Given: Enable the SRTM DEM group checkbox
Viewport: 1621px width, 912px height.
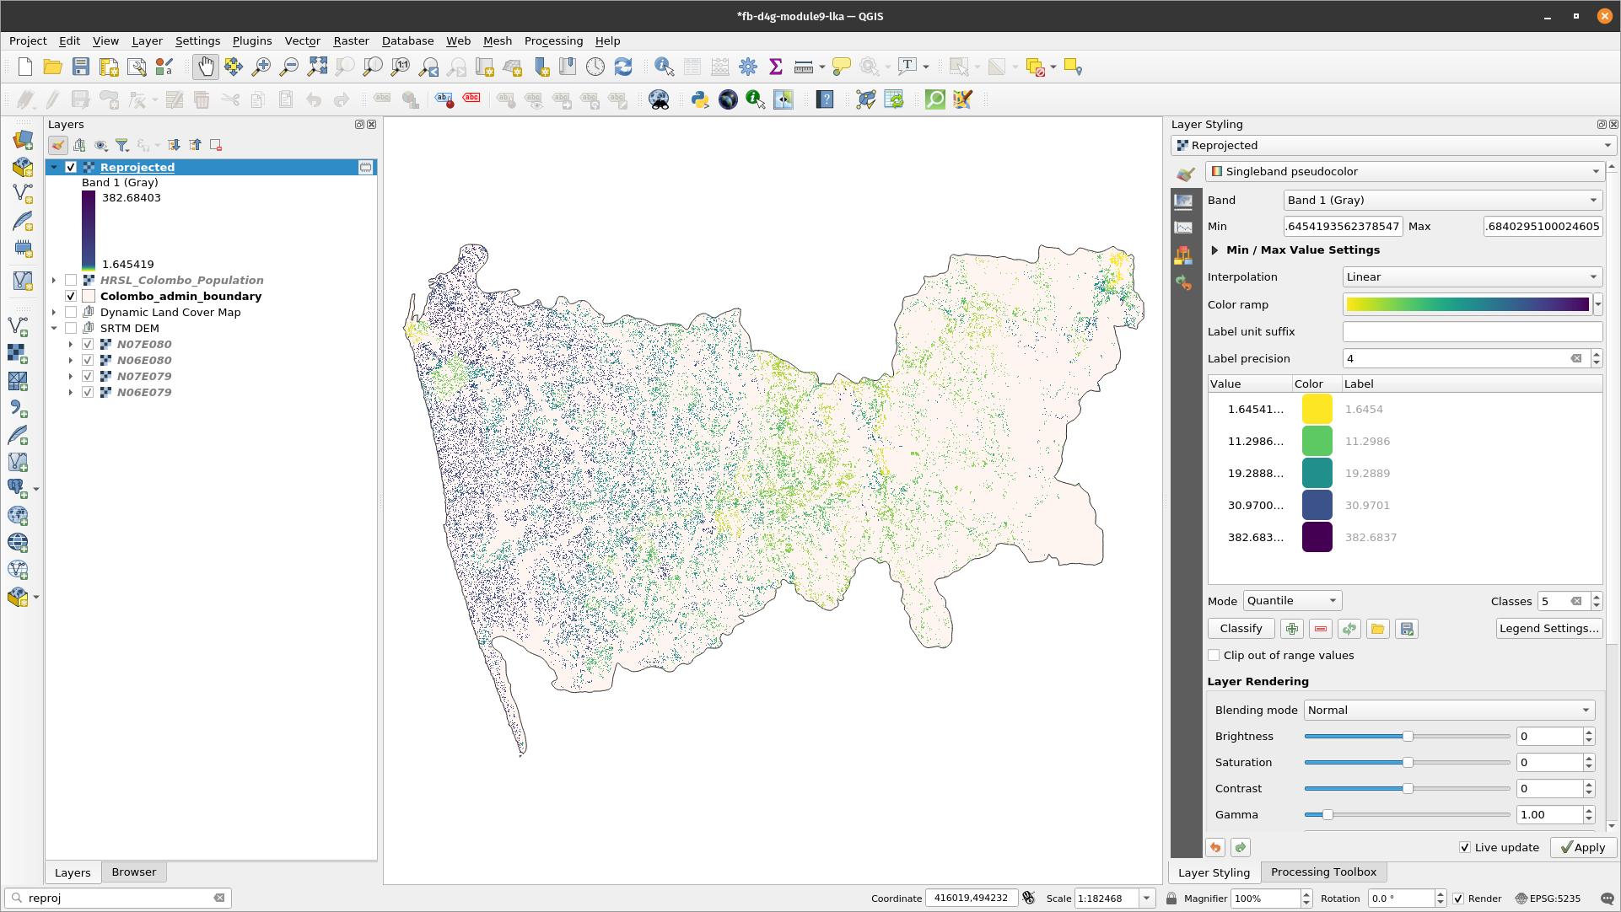Looking at the screenshot, I should 71,329.
